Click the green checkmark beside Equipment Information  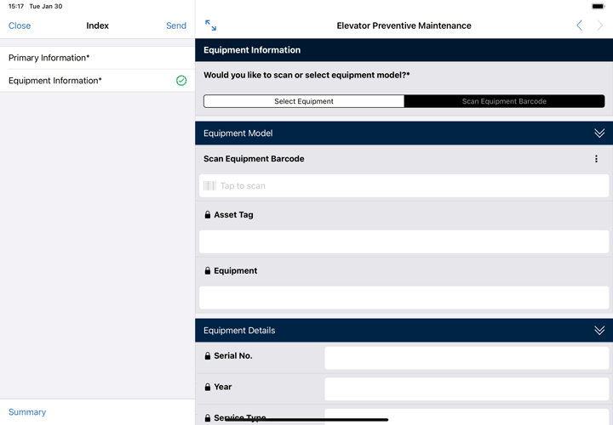pyautogui.click(x=181, y=81)
